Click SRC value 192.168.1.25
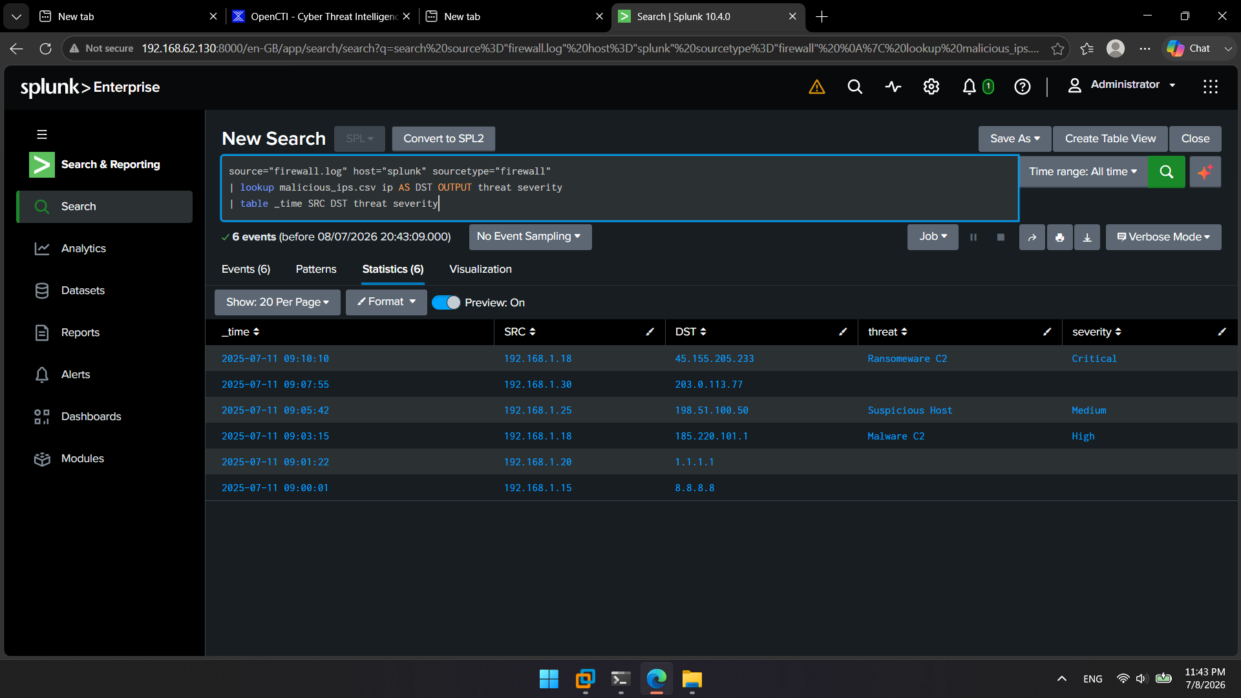Image resolution: width=1241 pixels, height=698 pixels. [x=538, y=410]
